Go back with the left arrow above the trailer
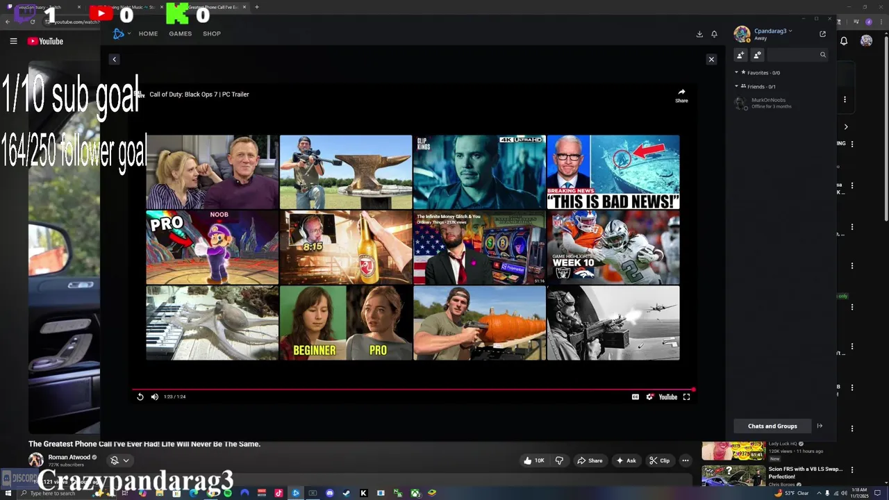The width and height of the screenshot is (889, 500). 115,60
